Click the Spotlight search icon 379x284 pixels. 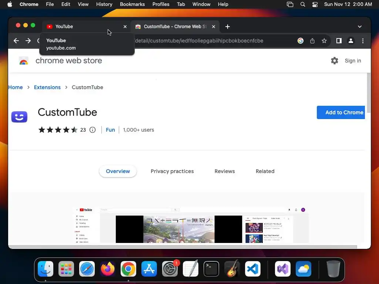tap(303, 4)
